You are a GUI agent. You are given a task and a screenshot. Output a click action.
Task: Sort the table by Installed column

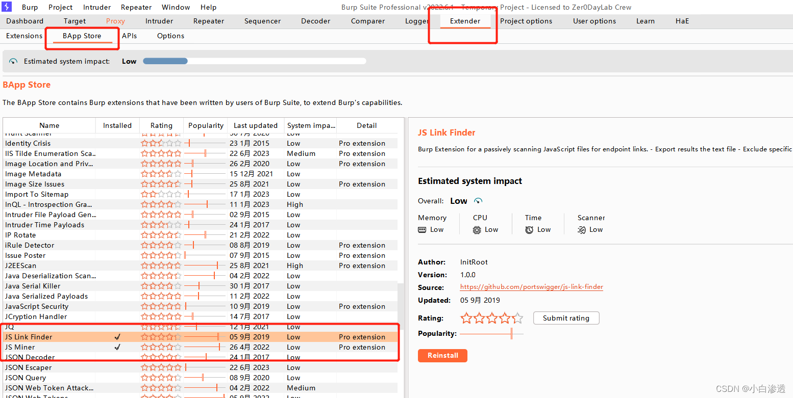pyautogui.click(x=117, y=125)
